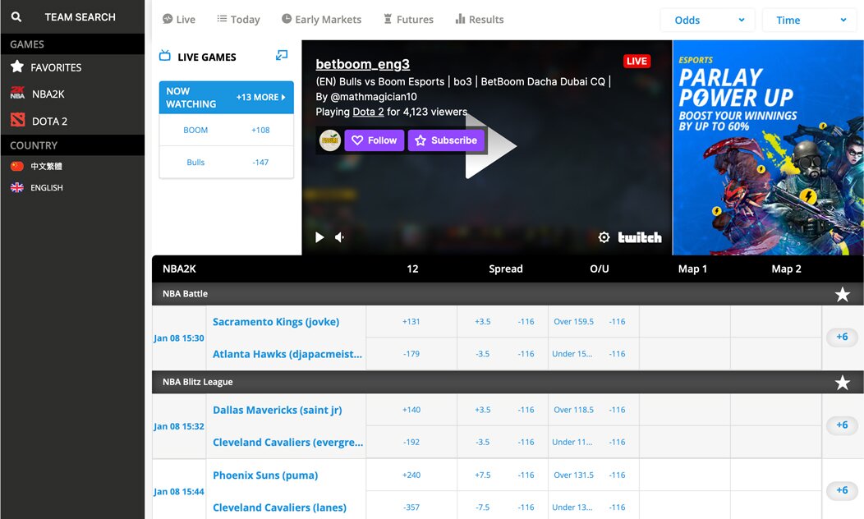Open the Odds format dropdown
The height and width of the screenshot is (519, 864).
(x=707, y=21)
